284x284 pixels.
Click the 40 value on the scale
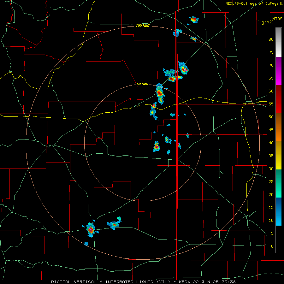(271, 143)
